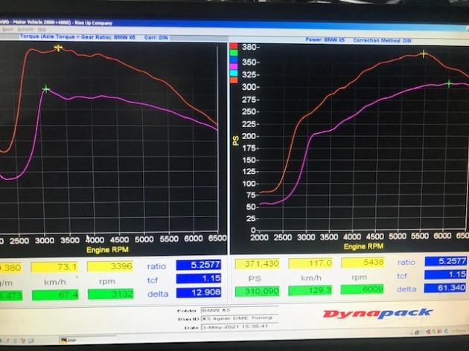Click the yellow peak marker on torque curve

pos(58,48)
